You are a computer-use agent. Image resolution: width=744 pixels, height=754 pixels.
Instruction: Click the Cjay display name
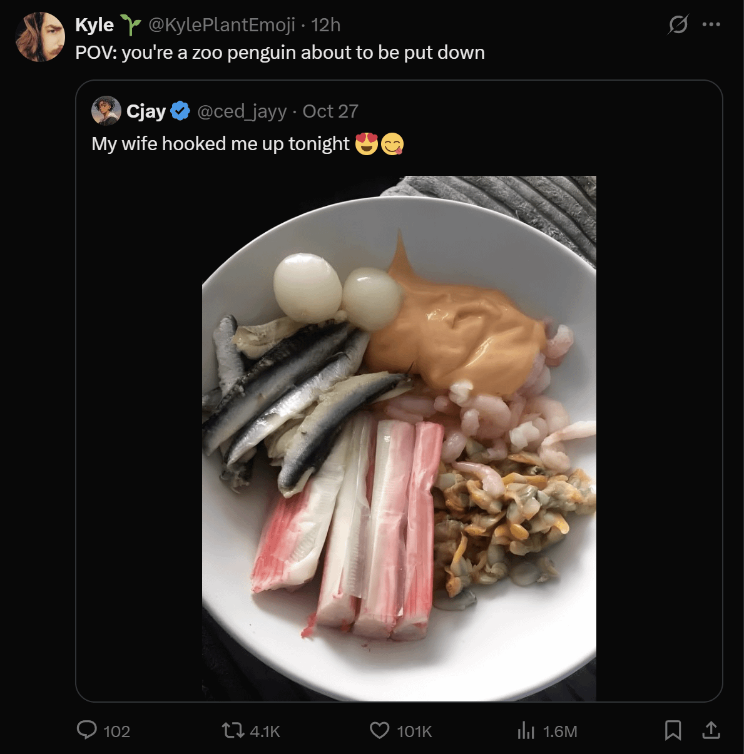pyautogui.click(x=146, y=111)
